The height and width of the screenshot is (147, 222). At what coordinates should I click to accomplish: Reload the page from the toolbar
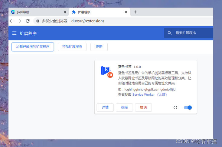[x=28, y=21]
